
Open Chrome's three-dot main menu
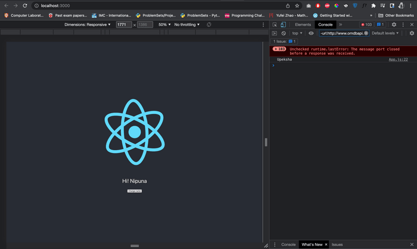[x=410, y=5]
